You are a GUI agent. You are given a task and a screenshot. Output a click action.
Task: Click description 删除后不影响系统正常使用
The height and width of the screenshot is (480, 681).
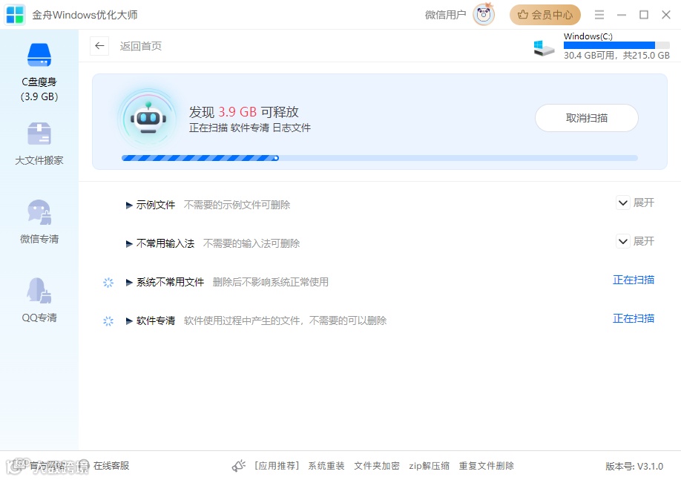[270, 282]
